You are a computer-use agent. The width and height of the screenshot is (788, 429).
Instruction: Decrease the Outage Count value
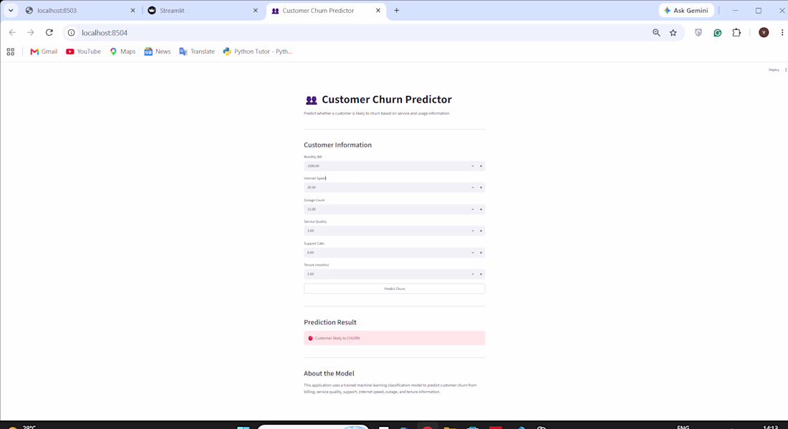472,209
